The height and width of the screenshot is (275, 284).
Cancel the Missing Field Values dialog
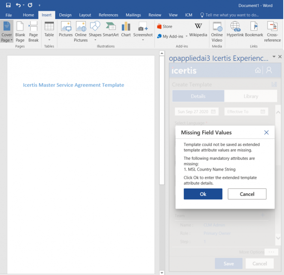(247, 194)
